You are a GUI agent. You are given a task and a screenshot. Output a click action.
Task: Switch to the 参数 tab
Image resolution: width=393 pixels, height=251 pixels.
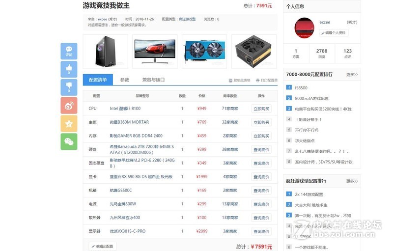[x=125, y=80]
